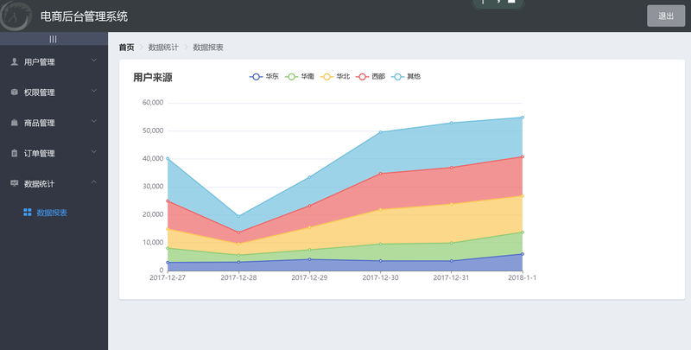Toggle the 华东 legend series

(264, 77)
